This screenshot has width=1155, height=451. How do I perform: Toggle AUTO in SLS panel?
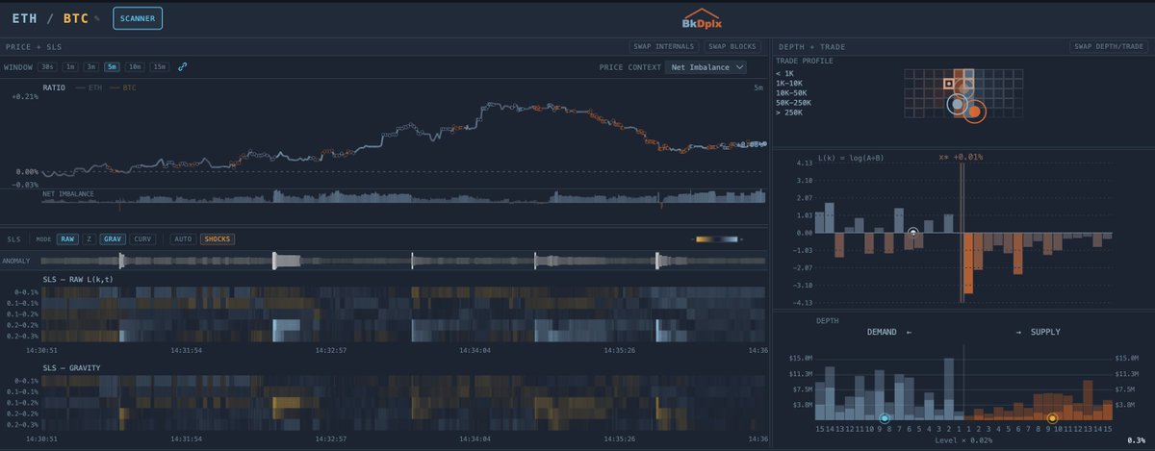(182, 238)
